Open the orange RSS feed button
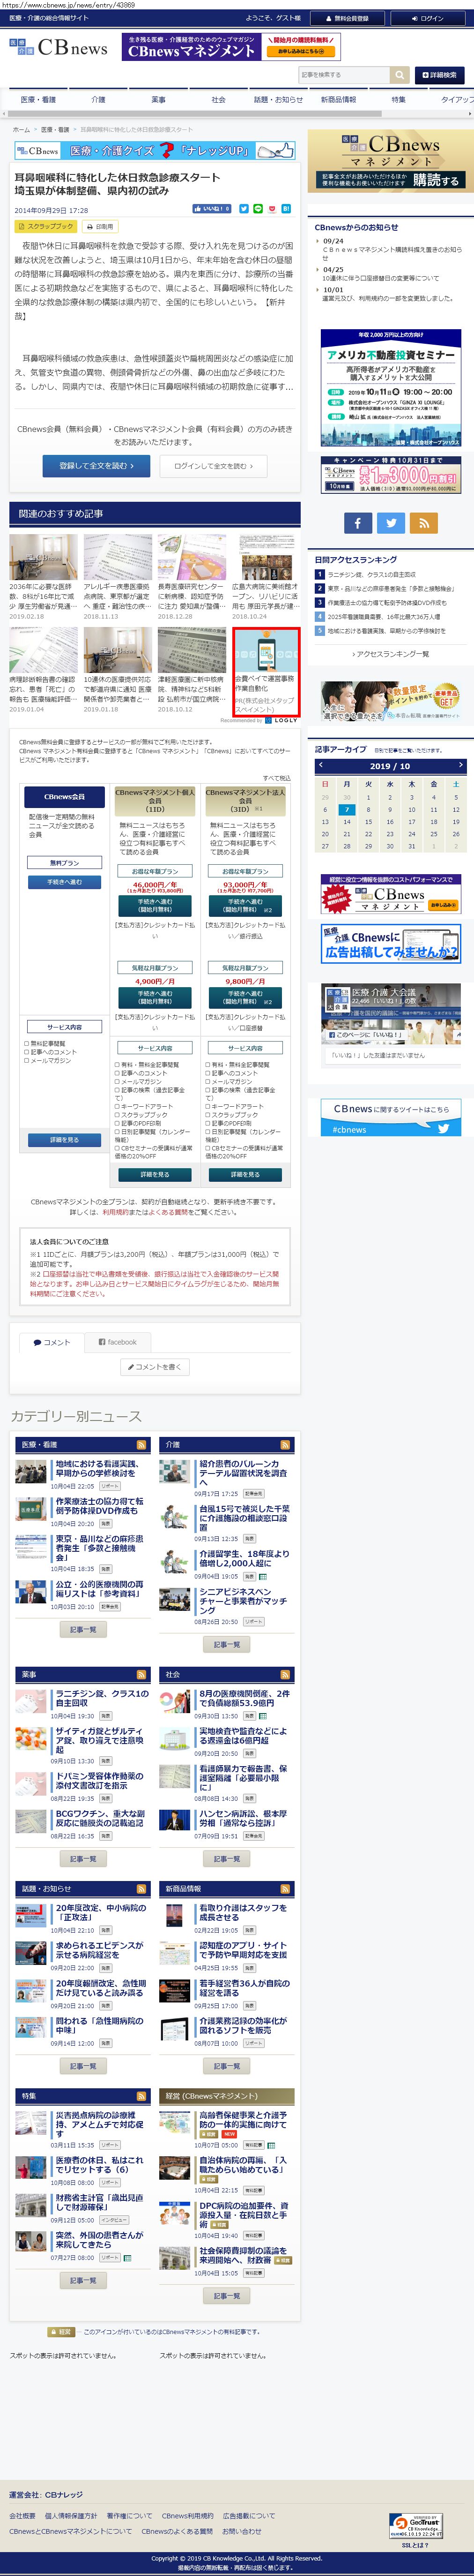 [424, 522]
